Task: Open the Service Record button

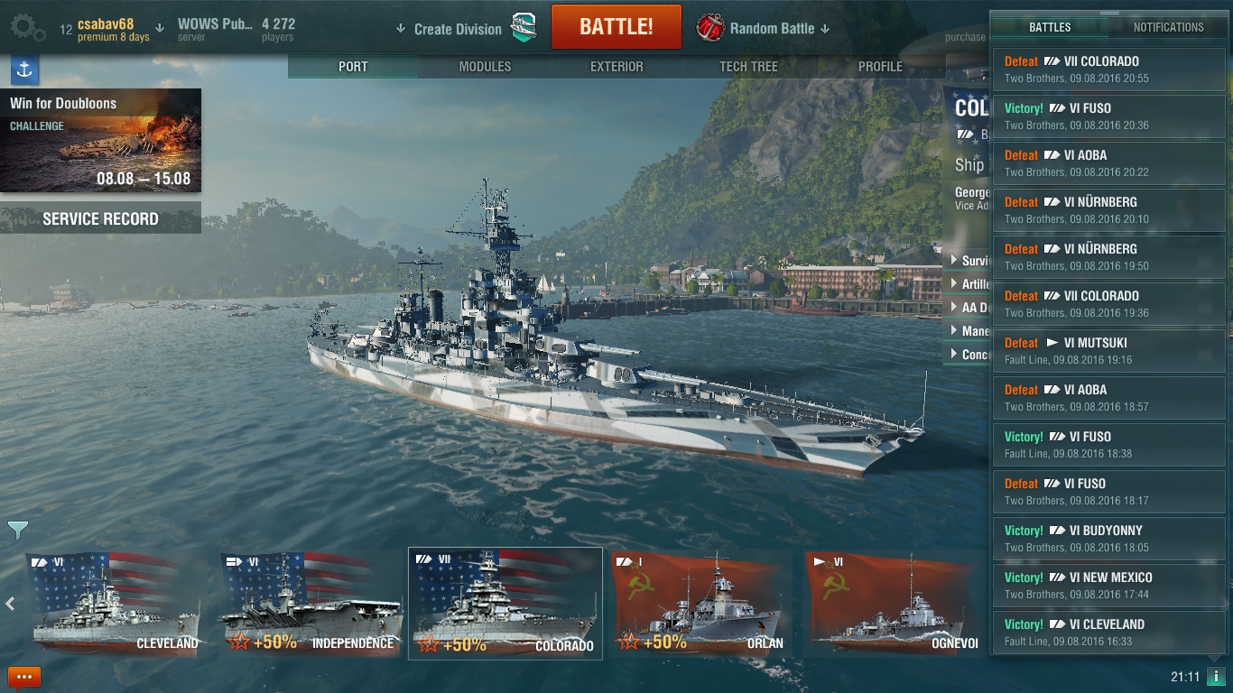Action: coord(100,218)
